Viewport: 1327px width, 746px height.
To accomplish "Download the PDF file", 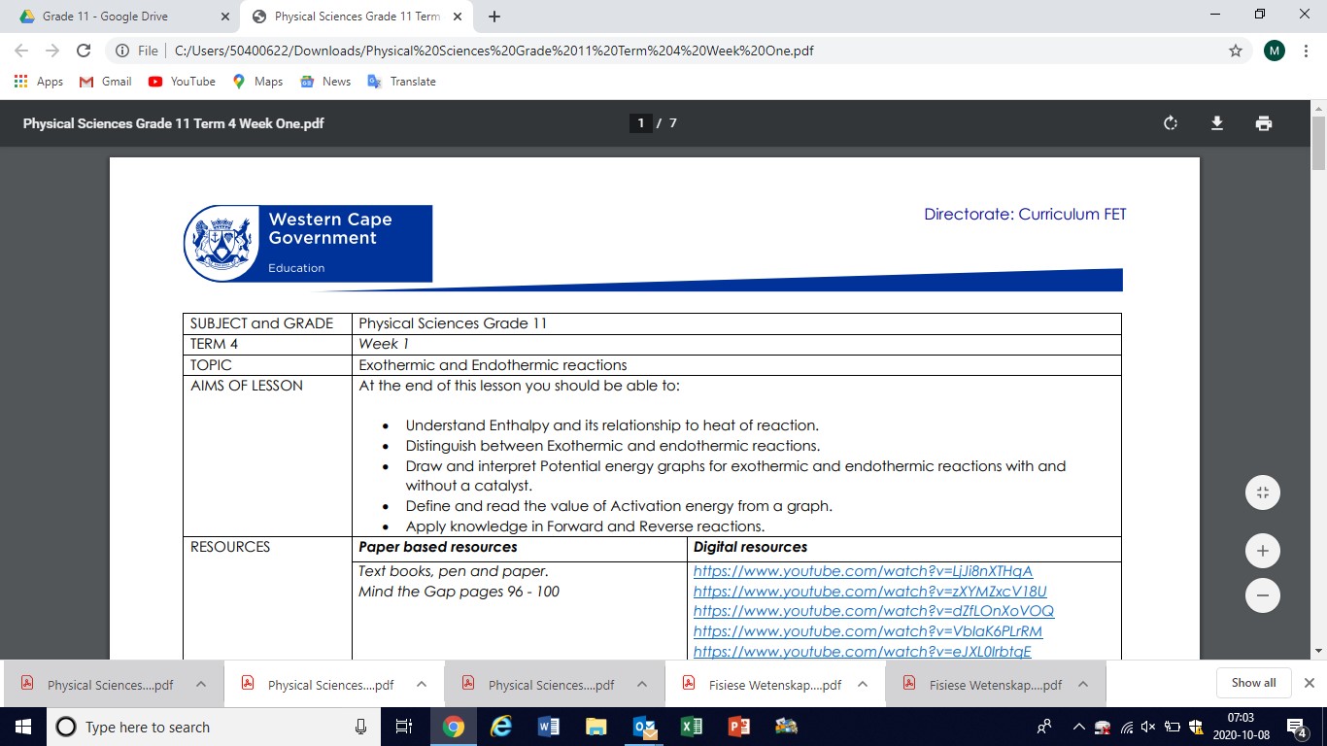I will [x=1216, y=123].
